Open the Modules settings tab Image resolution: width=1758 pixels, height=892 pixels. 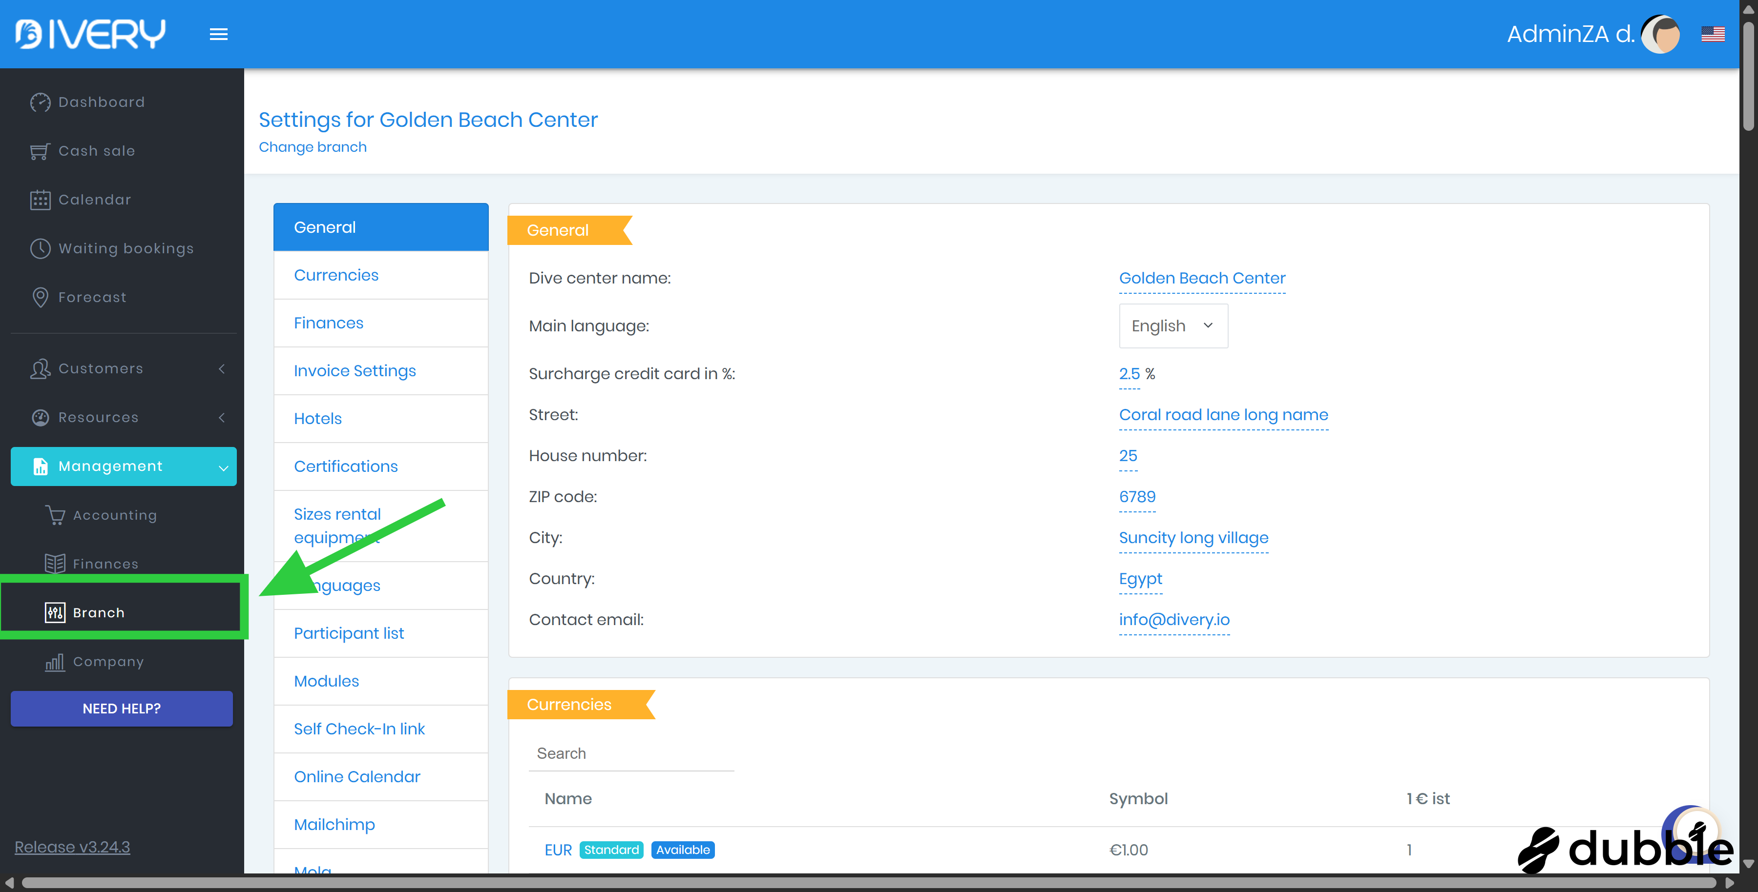326,681
